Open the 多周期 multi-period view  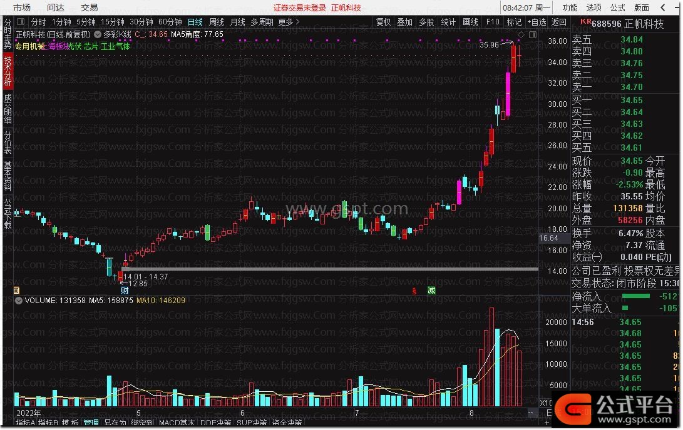point(262,22)
